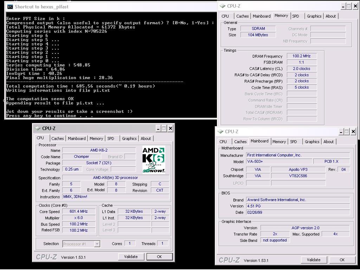Screen dimensions: 360x270
Task: Click the CAS# Latency value 2.0 clocks
Action: pos(302,69)
